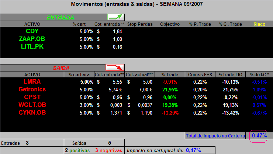Click WGLT.OB portfolio share 3,00%
The width and height of the screenshot is (273, 154).
[86, 105]
